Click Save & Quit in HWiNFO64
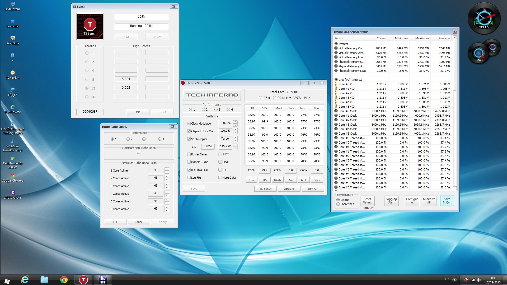Screen dimensions: 507x285 pyautogui.click(x=447, y=201)
